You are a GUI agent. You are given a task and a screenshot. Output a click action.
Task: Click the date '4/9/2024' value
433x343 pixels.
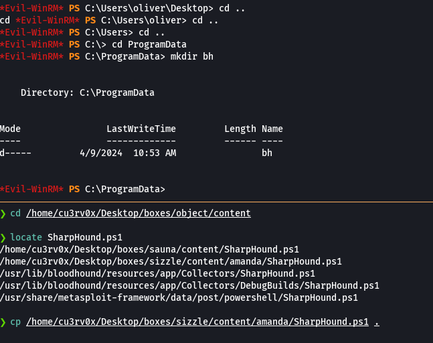(101, 153)
